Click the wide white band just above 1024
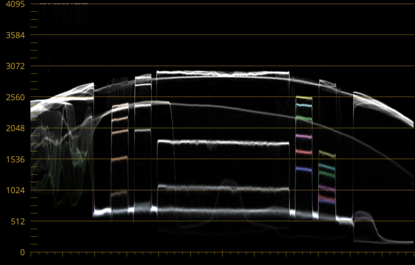The height and width of the screenshot is (265, 415). pyautogui.click(x=223, y=188)
